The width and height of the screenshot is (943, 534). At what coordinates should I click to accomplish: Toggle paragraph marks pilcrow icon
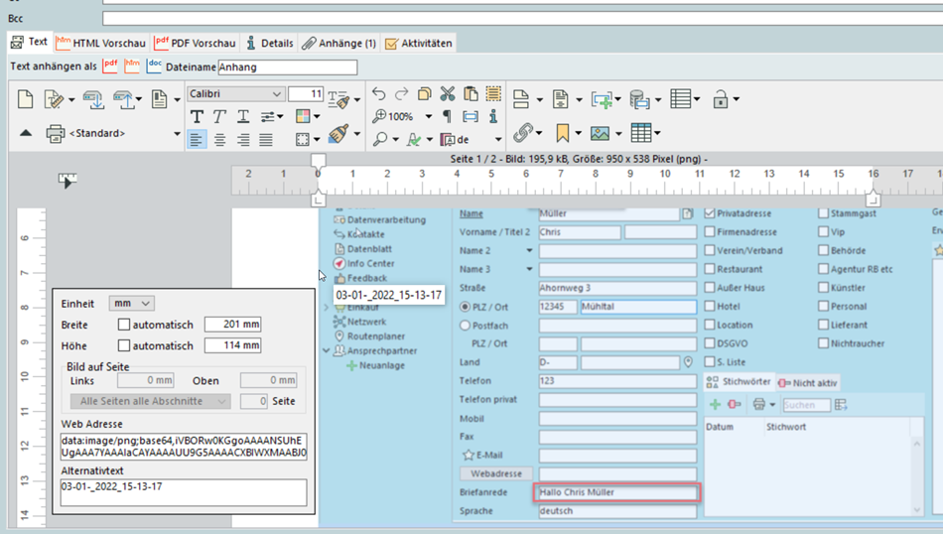click(x=446, y=116)
